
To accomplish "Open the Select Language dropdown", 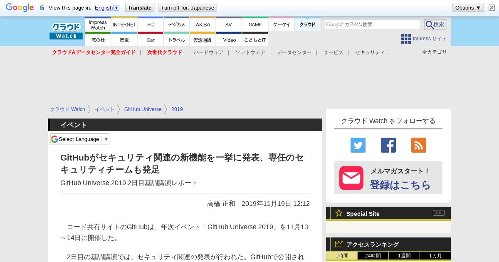I will 80,139.
